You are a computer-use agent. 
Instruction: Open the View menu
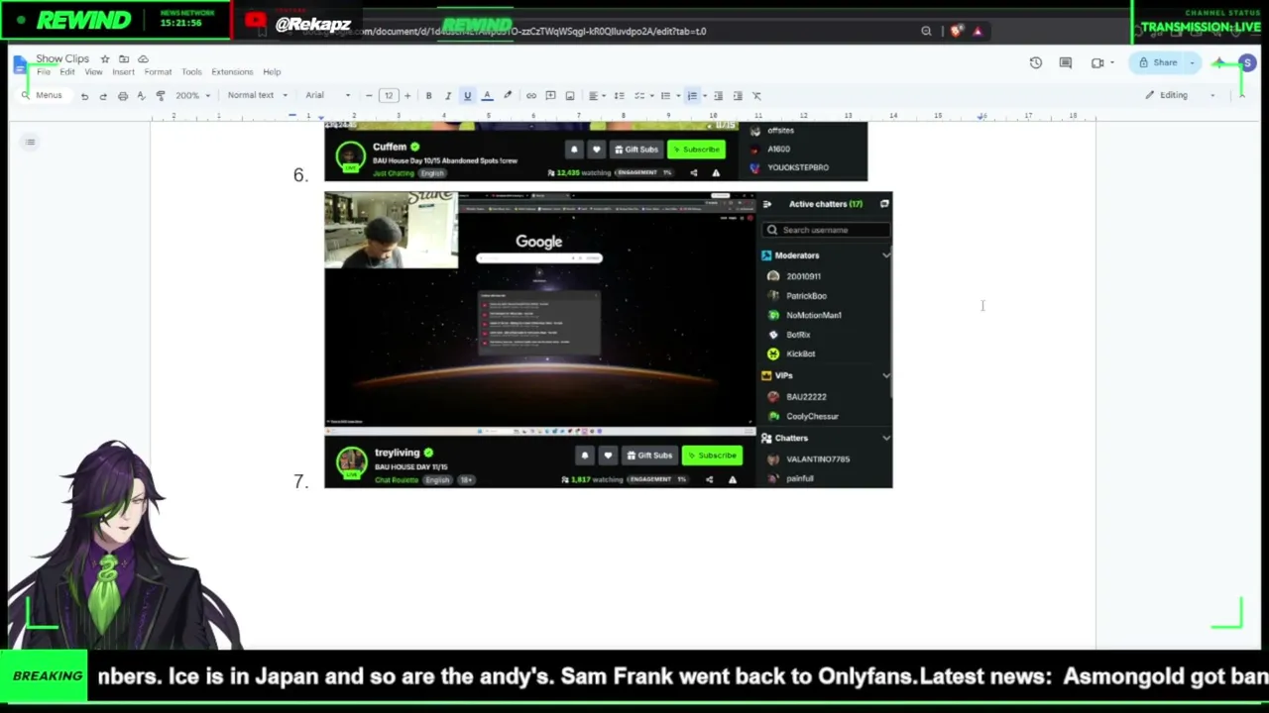[x=93, y=72]
